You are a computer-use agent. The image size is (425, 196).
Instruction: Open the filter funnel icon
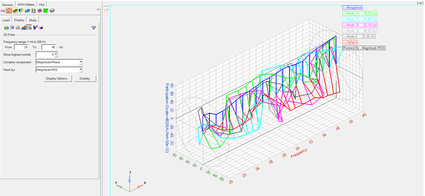click(93, 28)
